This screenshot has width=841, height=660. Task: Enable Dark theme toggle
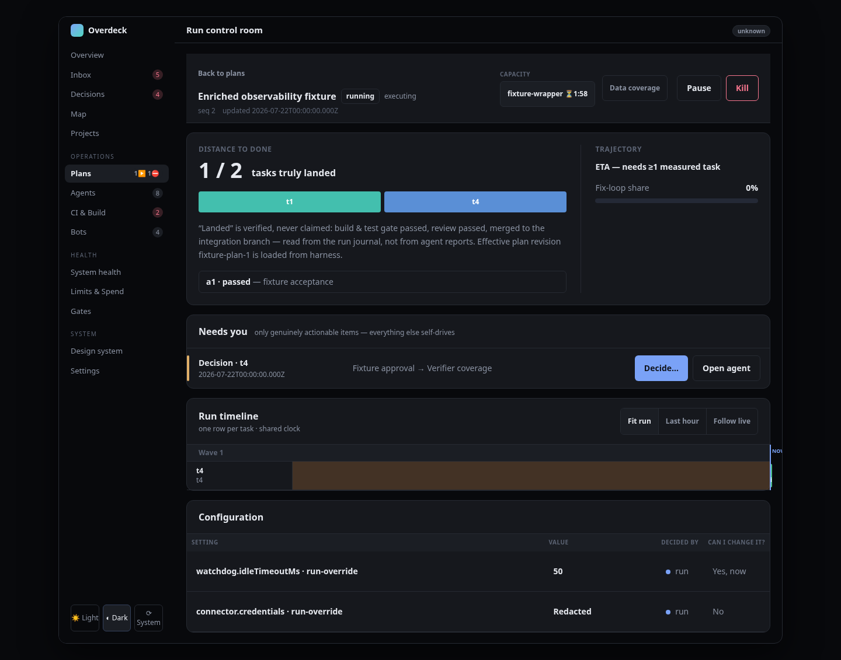(117, 618)
